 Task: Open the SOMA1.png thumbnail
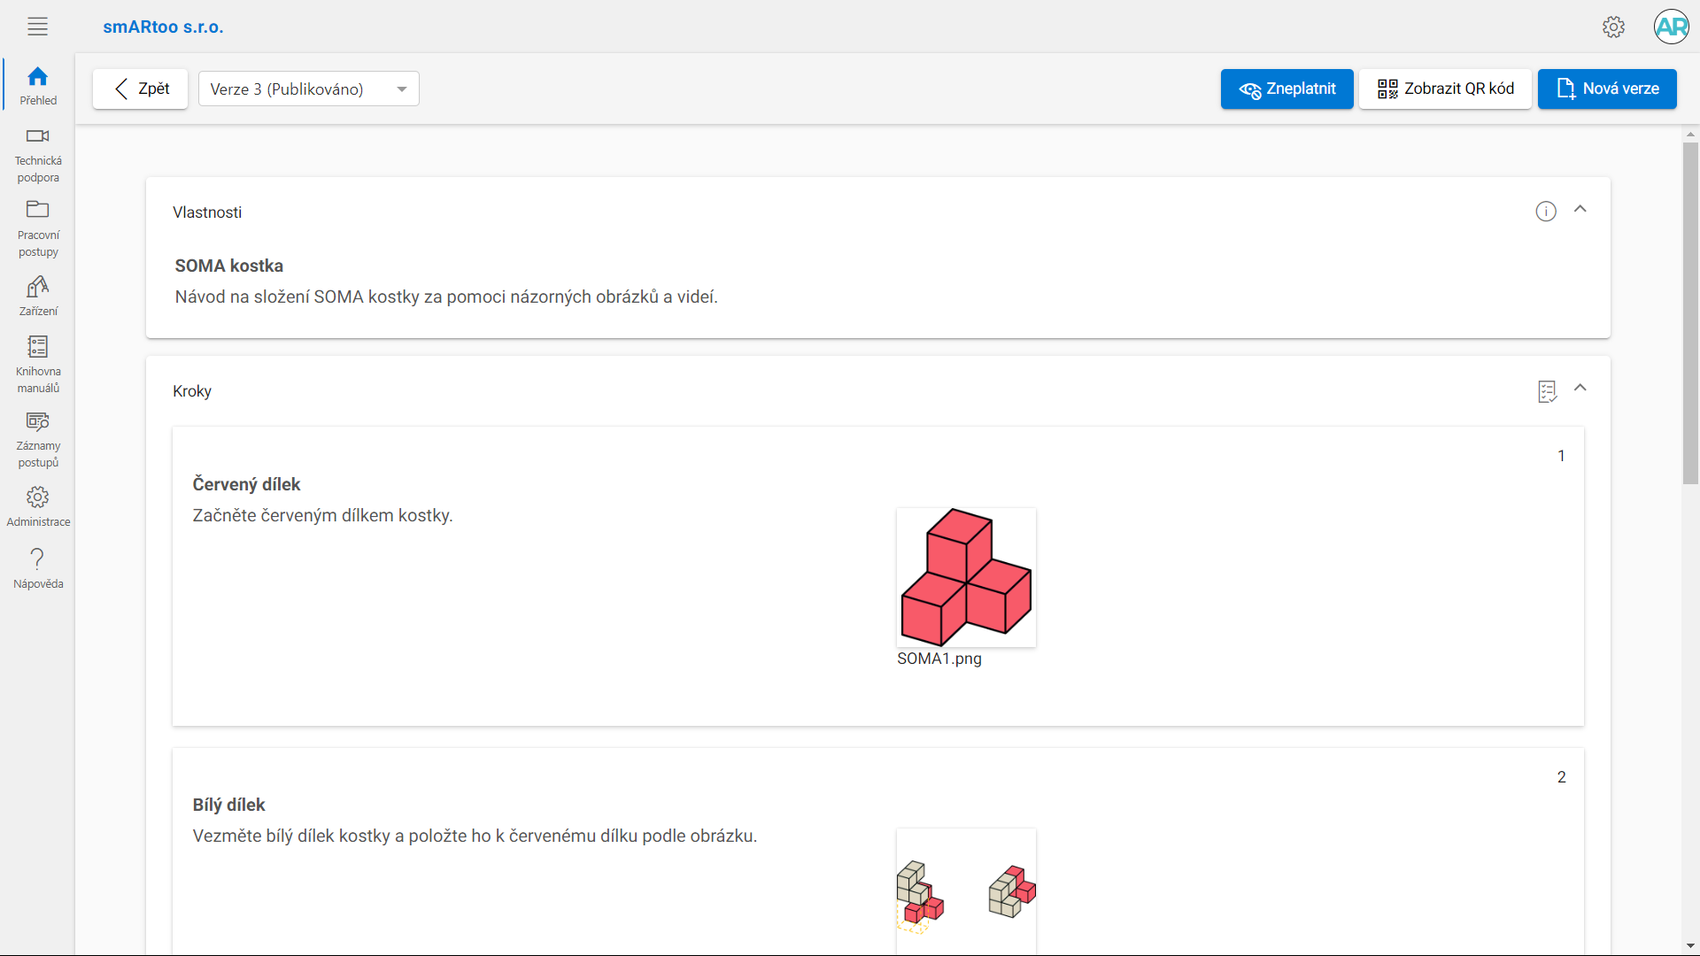point(966,577)
